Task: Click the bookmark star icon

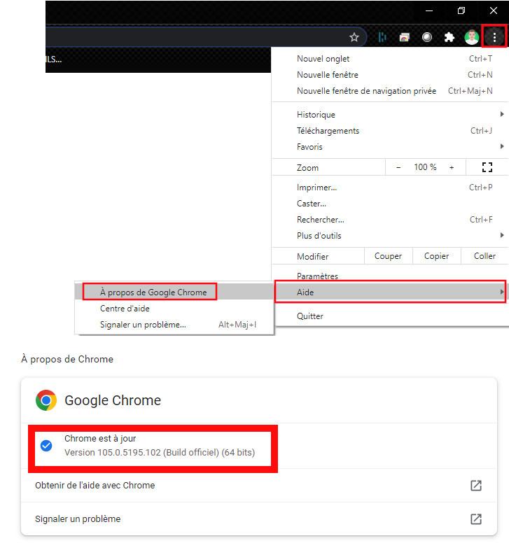Action: point(354,37)
